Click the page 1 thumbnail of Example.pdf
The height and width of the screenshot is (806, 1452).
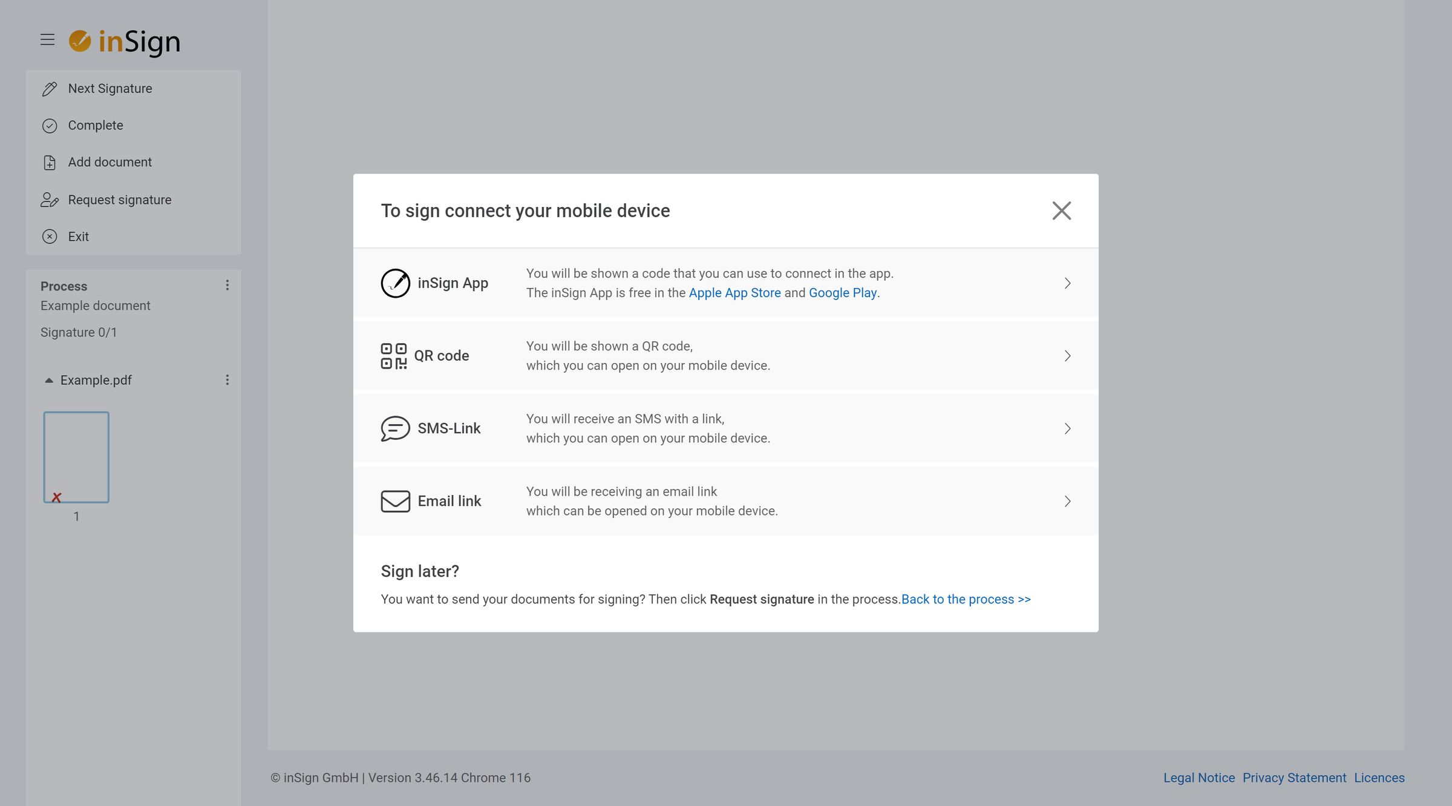click(76, 457)
